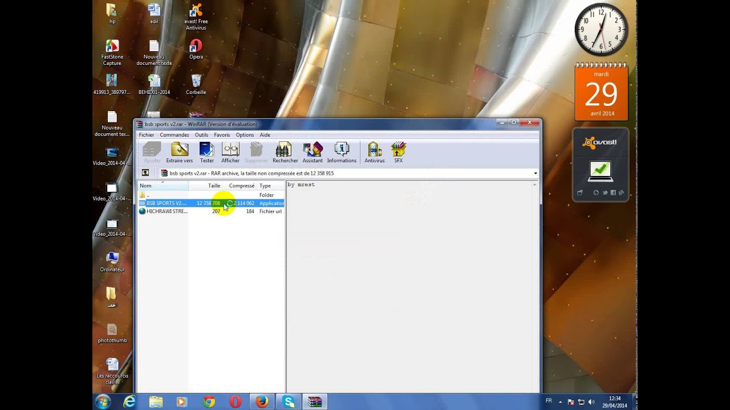Open the Options menu
The height and width of the screenshot is (410, 730).
tap(245, 135)
